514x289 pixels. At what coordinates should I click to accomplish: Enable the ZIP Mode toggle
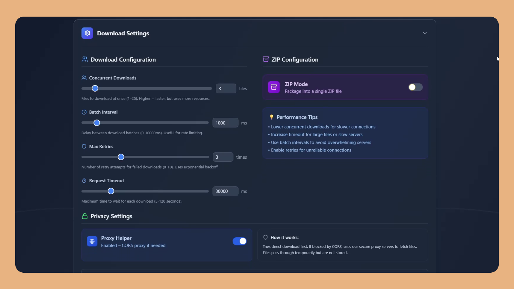(x=415, y=87)
